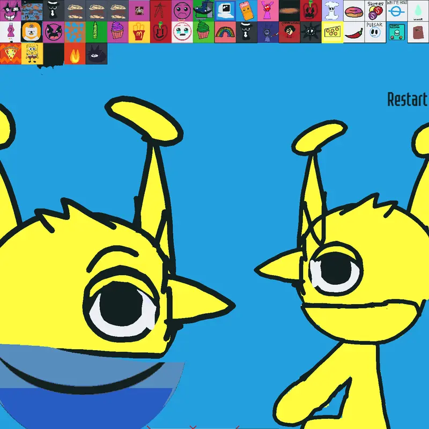Pick the green crayon tile
The height and width of the screenshot is (429, 429).
pyautogui.click(x=97, y=32)
